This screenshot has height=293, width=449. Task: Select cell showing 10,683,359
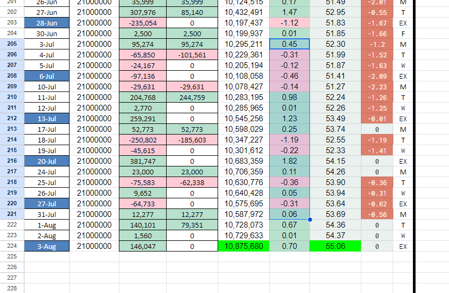click(x=244, y=161)
